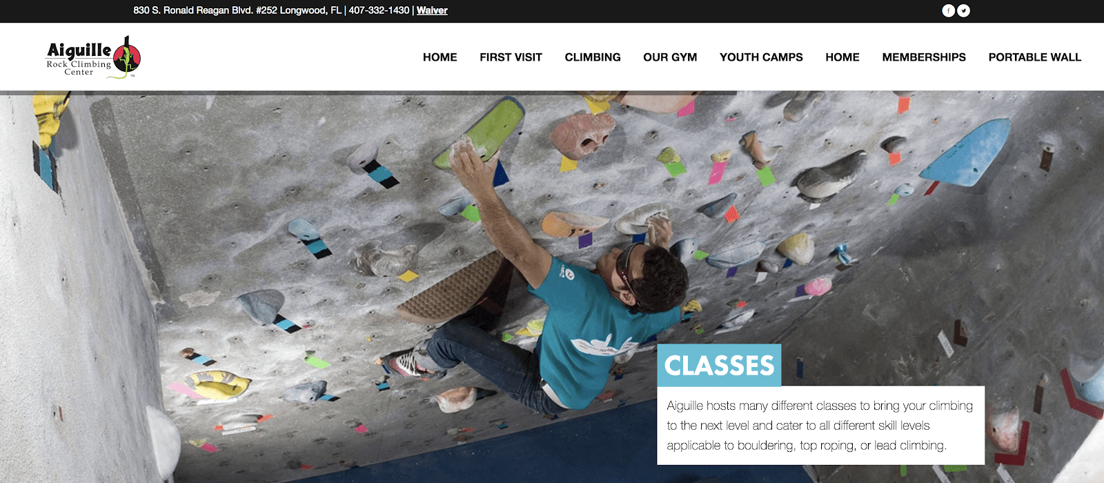Click the 407-332-1430 phone number

pos(379,10)
